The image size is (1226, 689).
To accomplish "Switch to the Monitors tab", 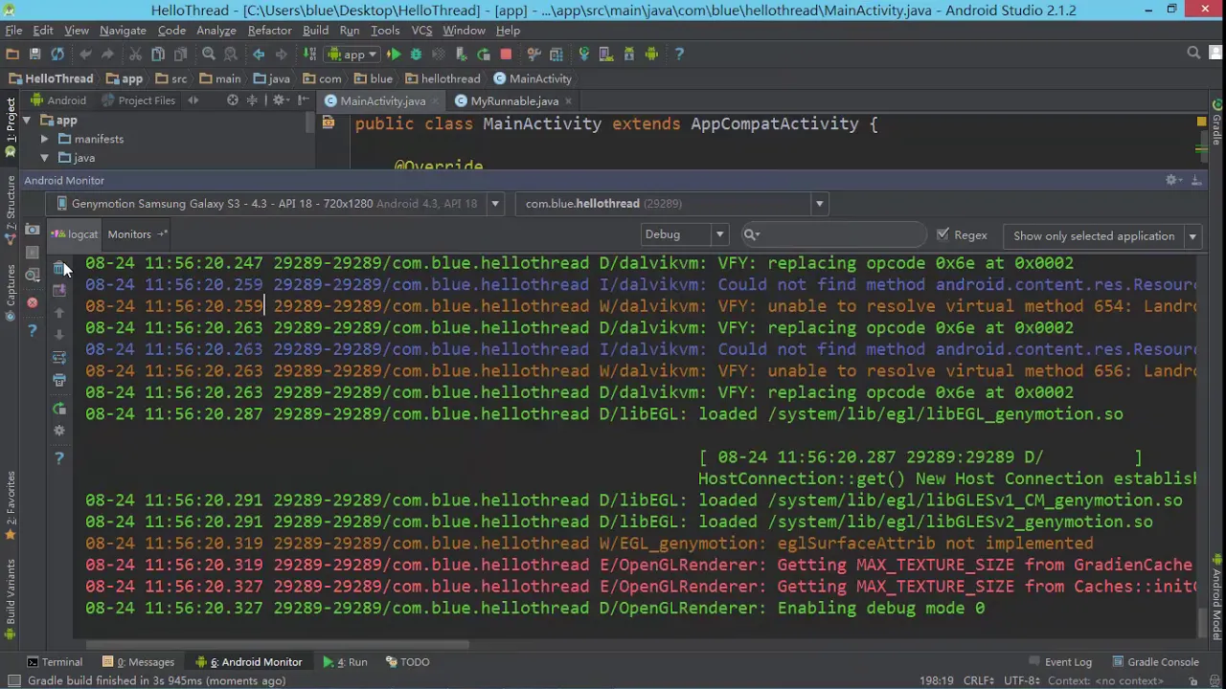I will [136, 234].
